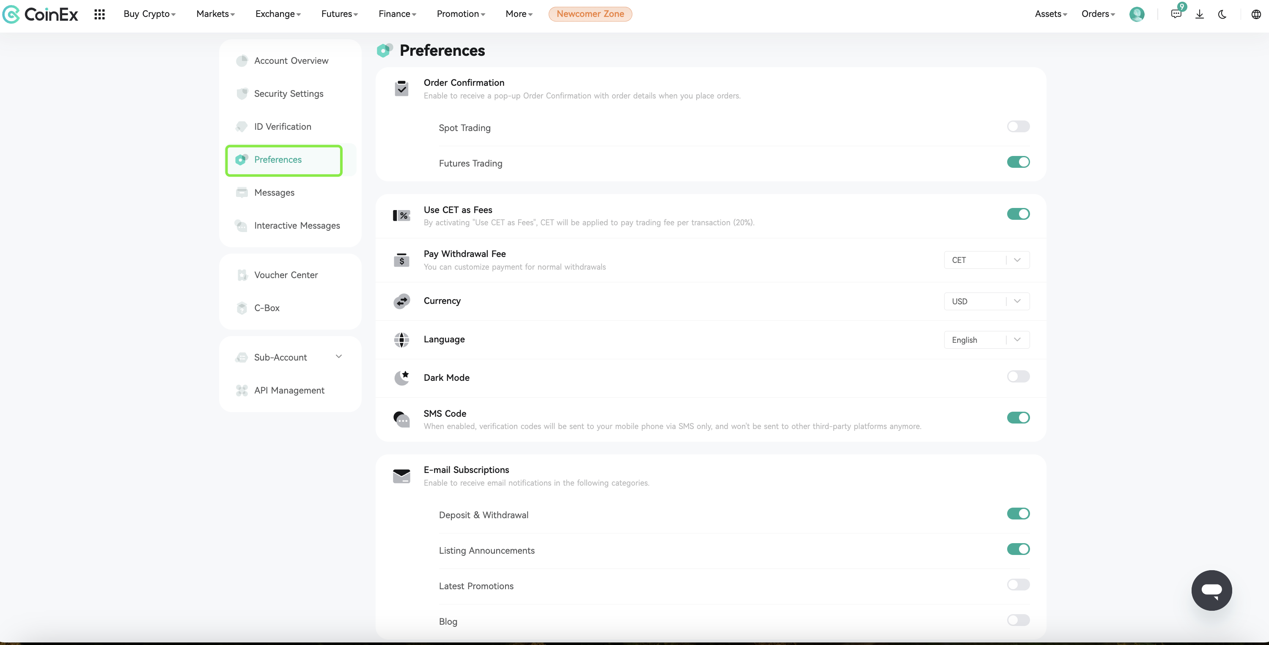Screen dimensions: 1269x645
Task: Click the API Management sidebar icon
Action: 242,391
